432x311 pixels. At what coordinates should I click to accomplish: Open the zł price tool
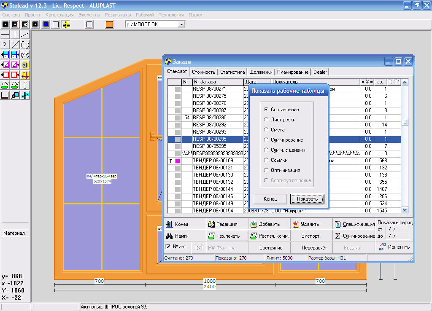(25, 65)
